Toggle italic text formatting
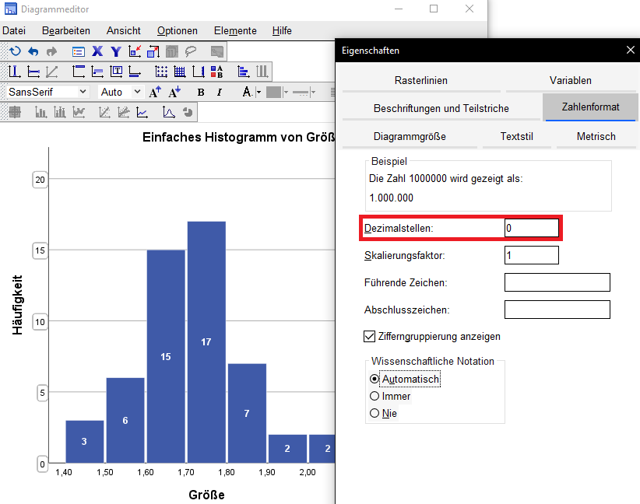 [x=220, y=92]
